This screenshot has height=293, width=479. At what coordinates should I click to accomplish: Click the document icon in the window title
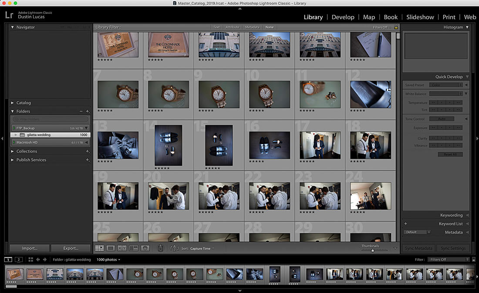[x=175, y=3]
